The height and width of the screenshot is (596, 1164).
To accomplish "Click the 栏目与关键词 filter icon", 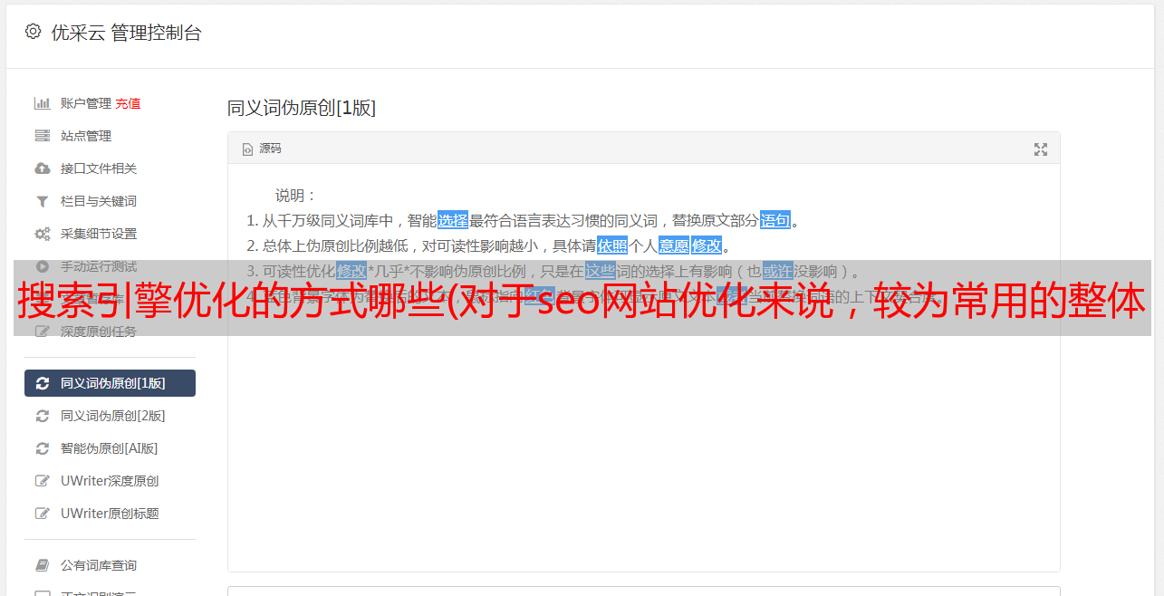I will (42, 201).
